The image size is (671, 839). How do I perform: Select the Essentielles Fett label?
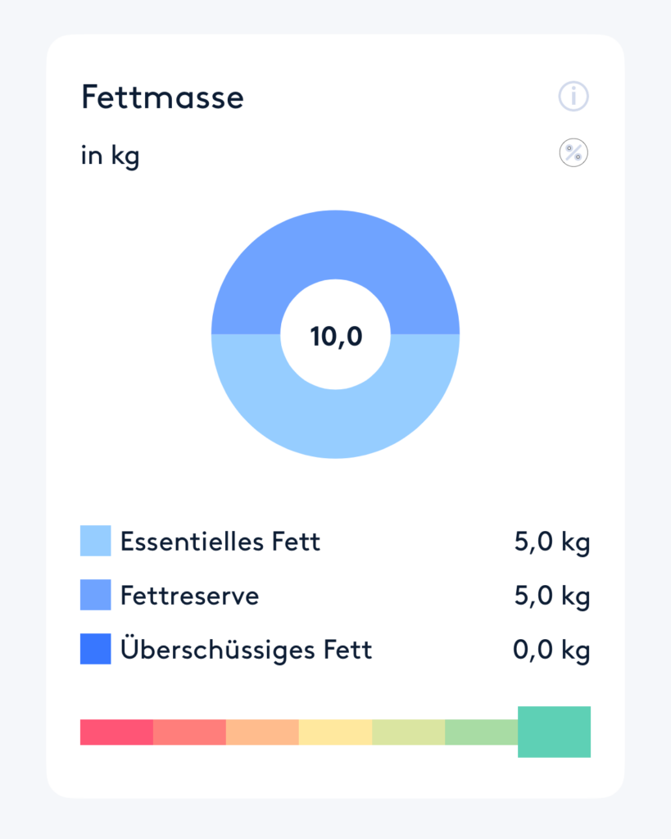coord(220,542)
